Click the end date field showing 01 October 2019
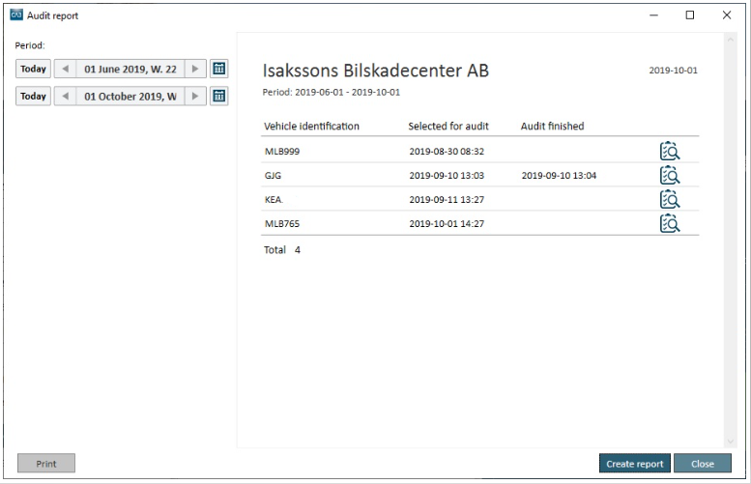751x484 pixels. click(x=130, y=97)
